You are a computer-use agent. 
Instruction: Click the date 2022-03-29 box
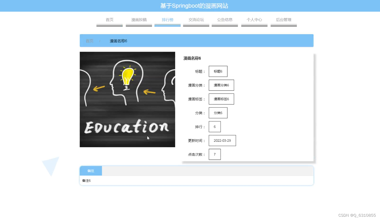[x=222, y=141]
